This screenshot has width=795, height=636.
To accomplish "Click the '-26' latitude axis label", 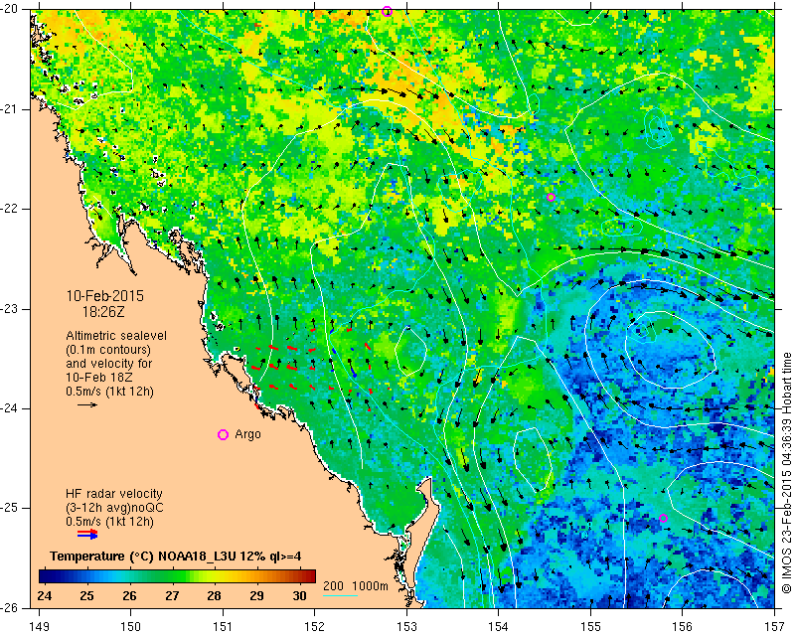I will tap(9, 607).
